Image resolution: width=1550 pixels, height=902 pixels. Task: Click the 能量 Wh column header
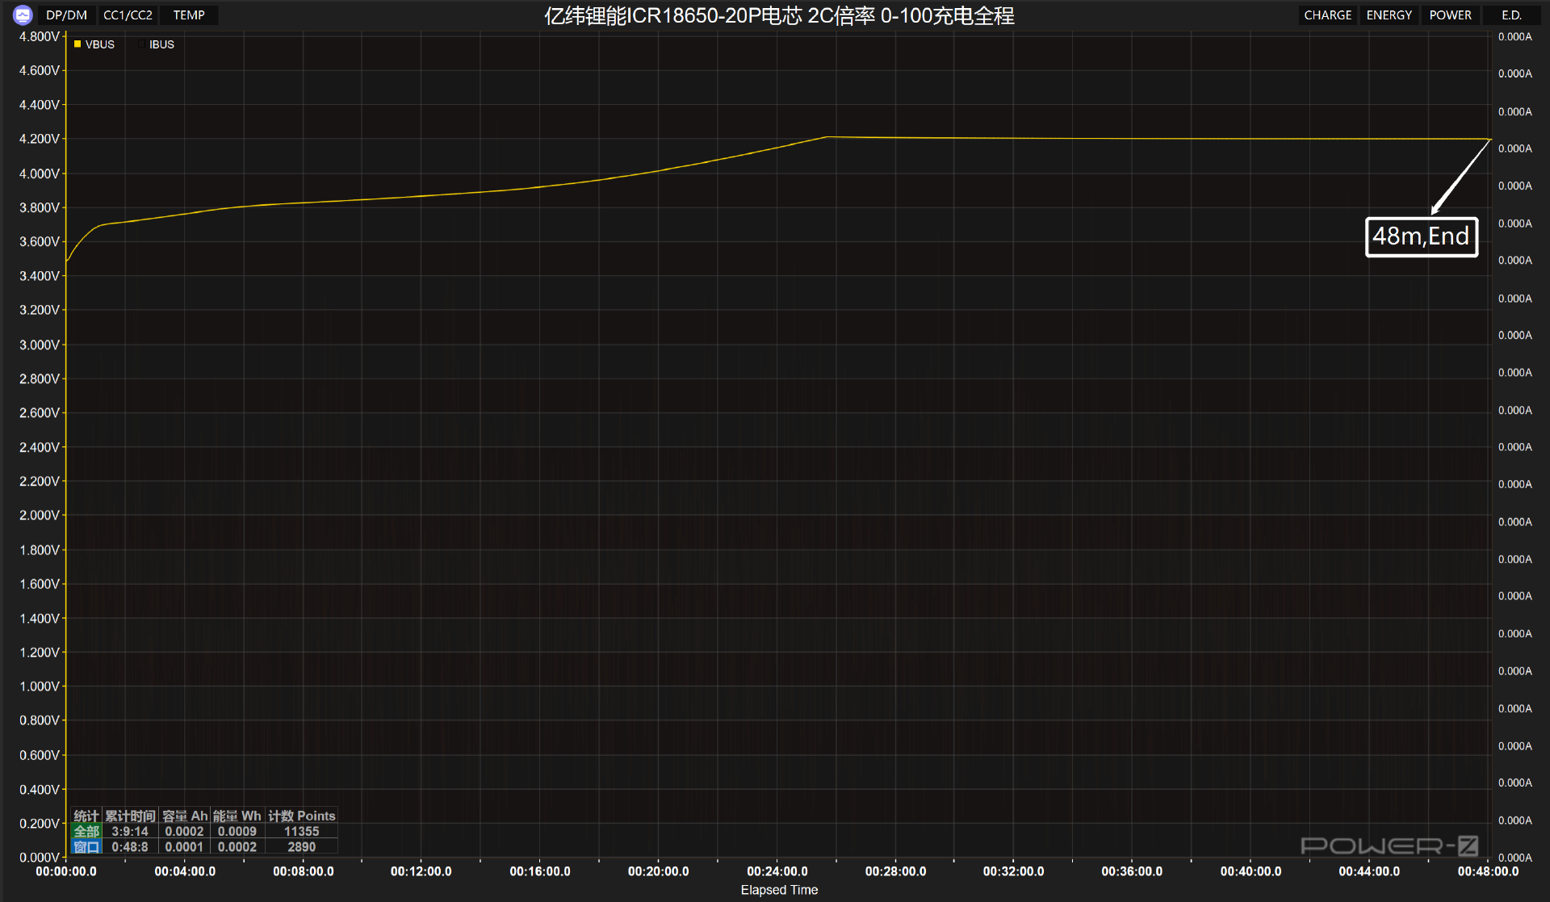[237, 816]
